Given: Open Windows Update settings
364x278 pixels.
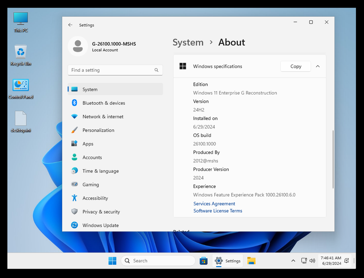Looking at the screenshot, I should [x=115, y=226].
